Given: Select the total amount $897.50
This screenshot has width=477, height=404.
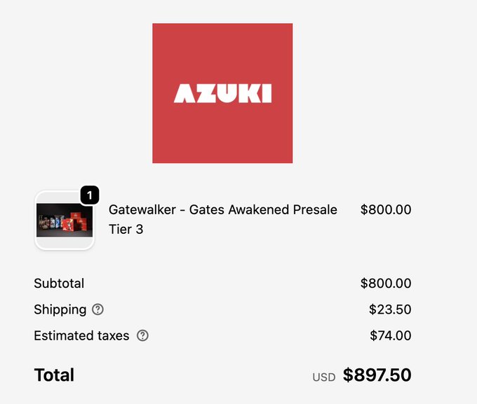Looking at the screenshot, I should 377,375.
